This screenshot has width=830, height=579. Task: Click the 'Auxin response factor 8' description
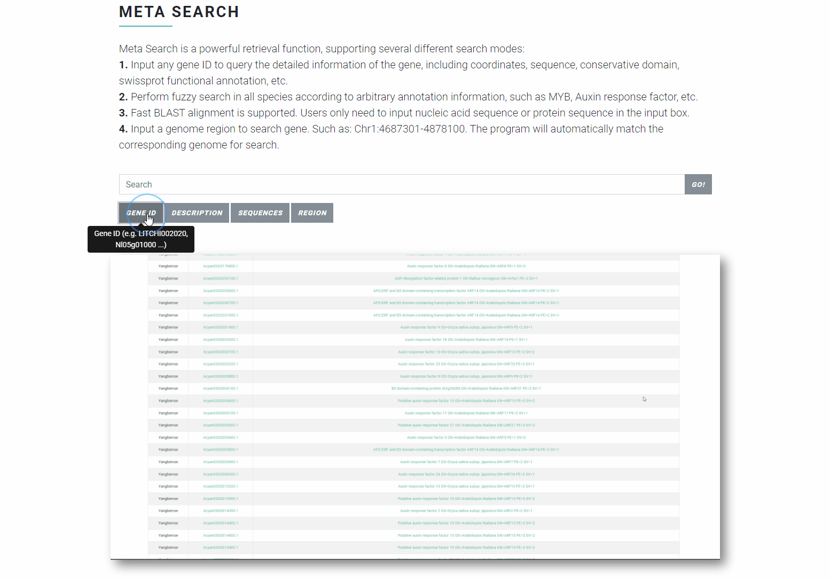(x=466, y=266)
